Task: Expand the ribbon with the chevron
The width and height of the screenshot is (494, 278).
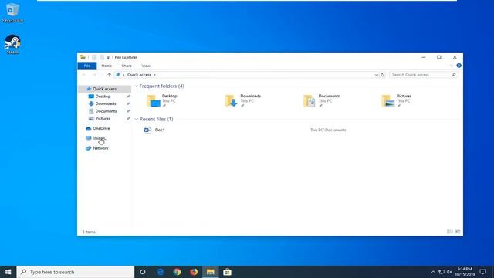Action: [x=451, y=66]
